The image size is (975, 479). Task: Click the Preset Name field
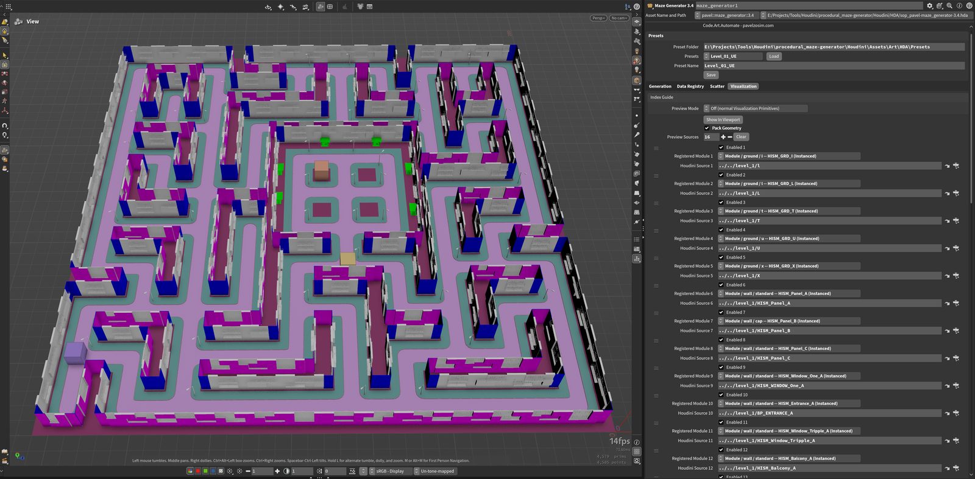[x=834, y=66]
